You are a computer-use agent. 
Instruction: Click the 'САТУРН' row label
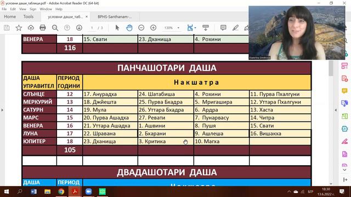click(x=39, y=110)
